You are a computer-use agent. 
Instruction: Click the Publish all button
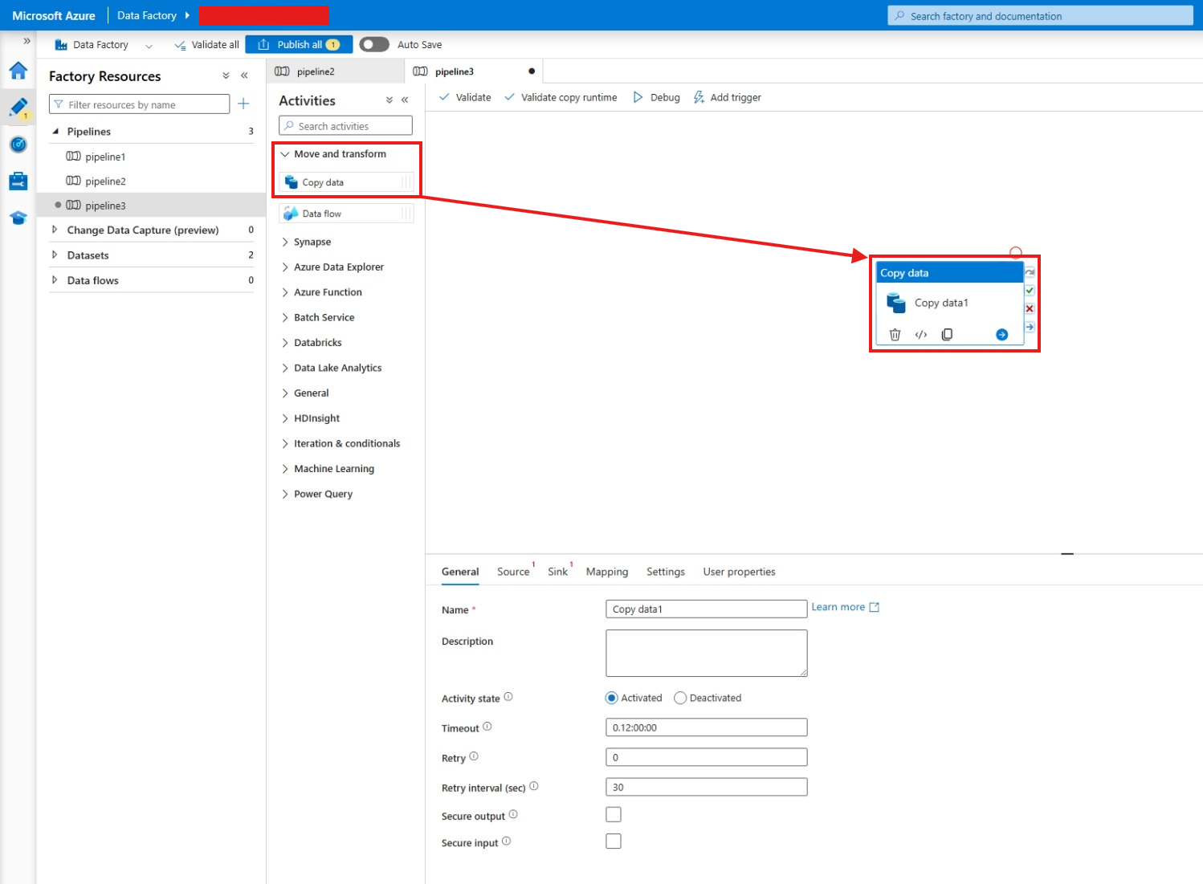pyautogui.click(x=299, y=45)
